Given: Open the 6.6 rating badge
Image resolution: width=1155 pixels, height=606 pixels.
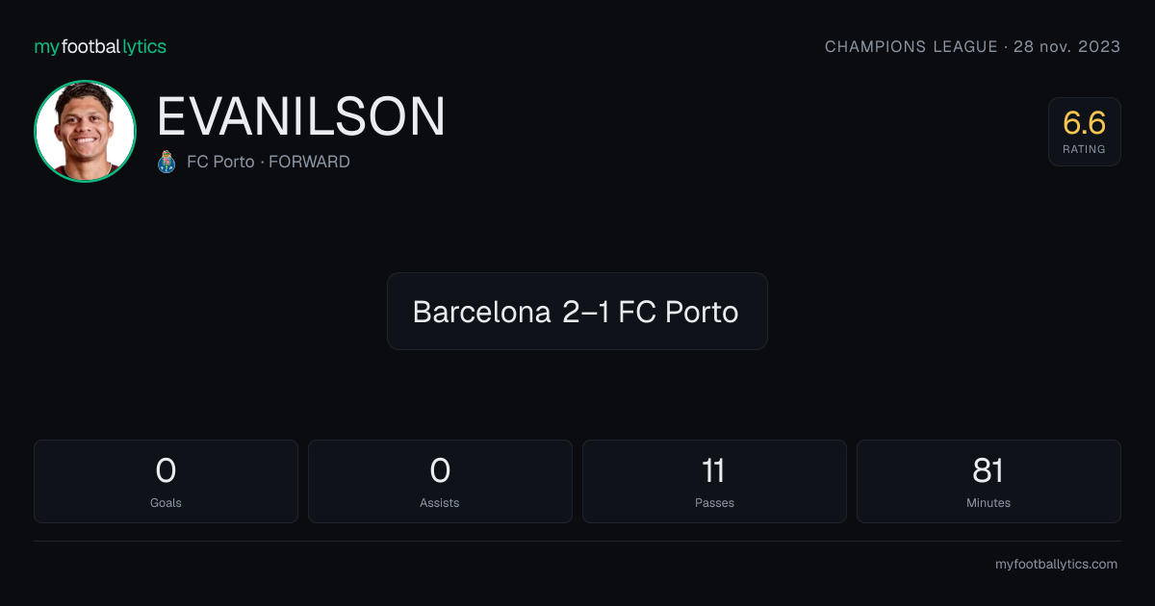Looking at the screenshot, I should click(1085, 132).
